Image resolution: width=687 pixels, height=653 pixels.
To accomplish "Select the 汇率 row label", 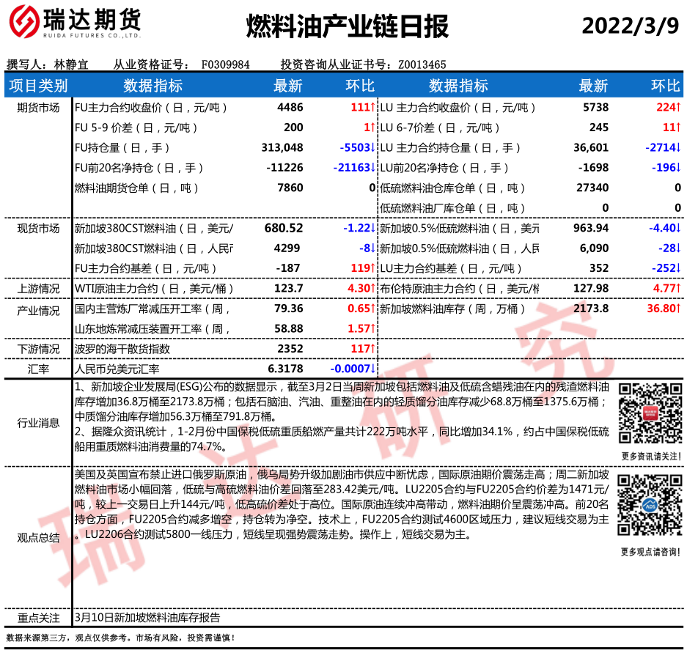I will [x=38, y=369].
